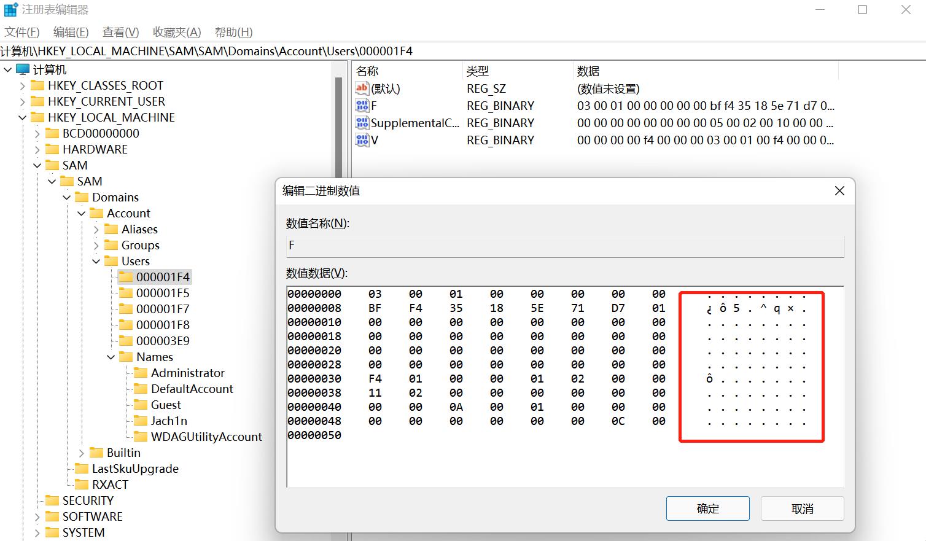The width and height of the screenshot is (926, 541).
Task: Cancel the binary edit with 取消
Action: click(x=803, y=508)
